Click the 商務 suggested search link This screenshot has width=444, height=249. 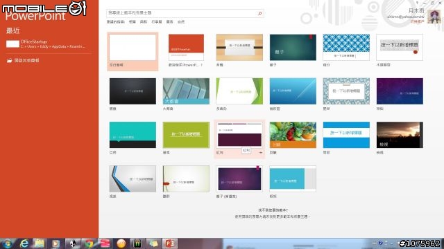[144, 21]
